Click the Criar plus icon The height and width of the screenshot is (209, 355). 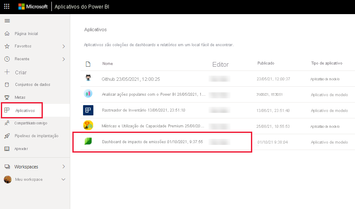[7, 72]
